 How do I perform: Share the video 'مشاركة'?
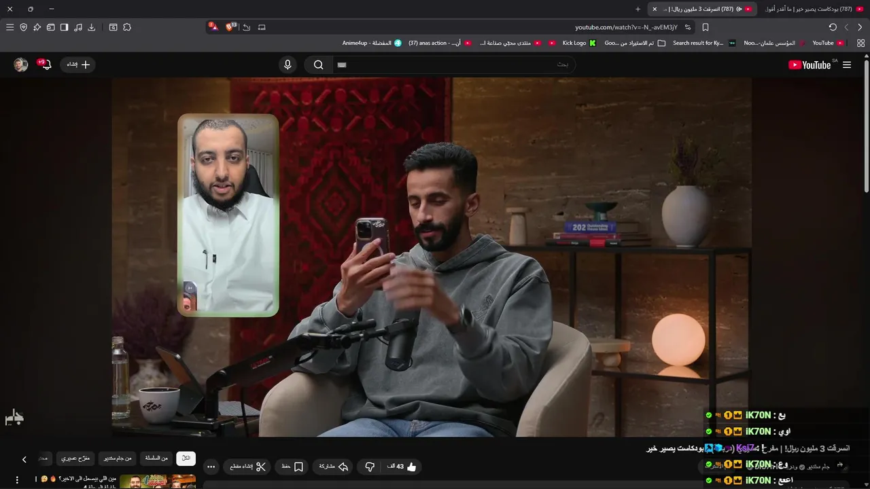(334, 467)
